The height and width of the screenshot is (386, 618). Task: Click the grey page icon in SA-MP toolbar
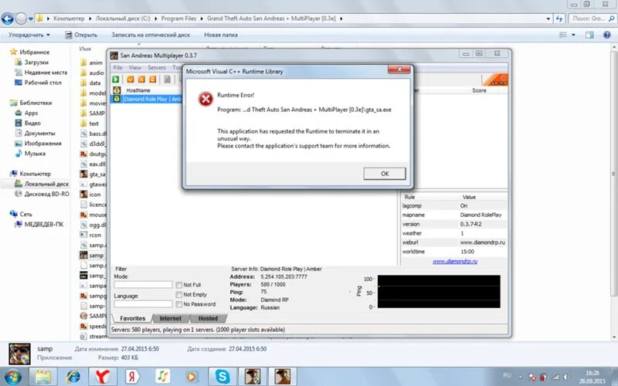[167, 80]
